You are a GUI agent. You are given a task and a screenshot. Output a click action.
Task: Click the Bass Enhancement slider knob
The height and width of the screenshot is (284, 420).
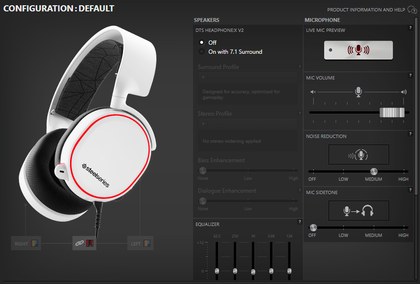click(203, 170)
